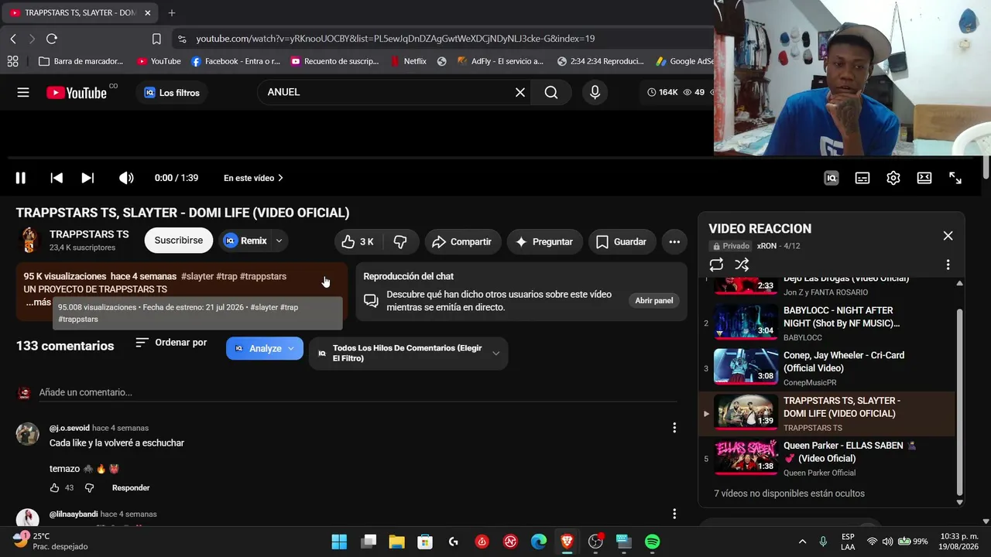Open more actions below the video
991x557 pixels.
click(674, 241)
